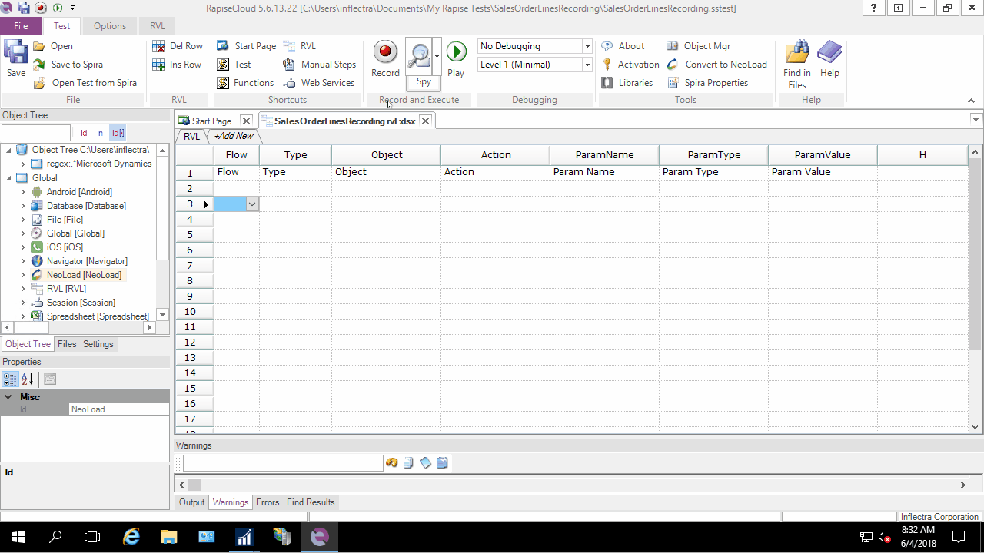Toggle the id filter in Object Tree

[84, 132]
